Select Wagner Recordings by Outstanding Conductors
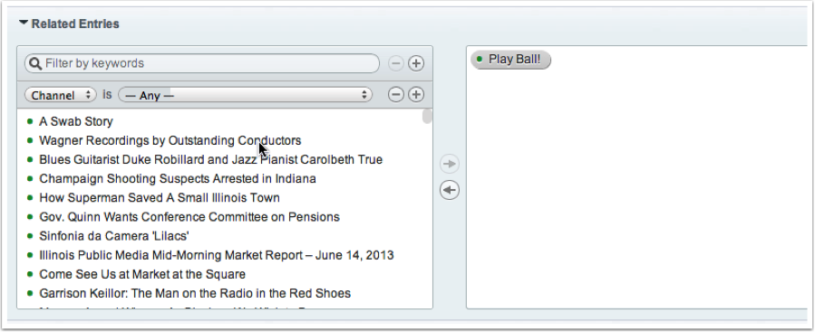This screenshot has width=815, height=332. click(x=170, y=140)
